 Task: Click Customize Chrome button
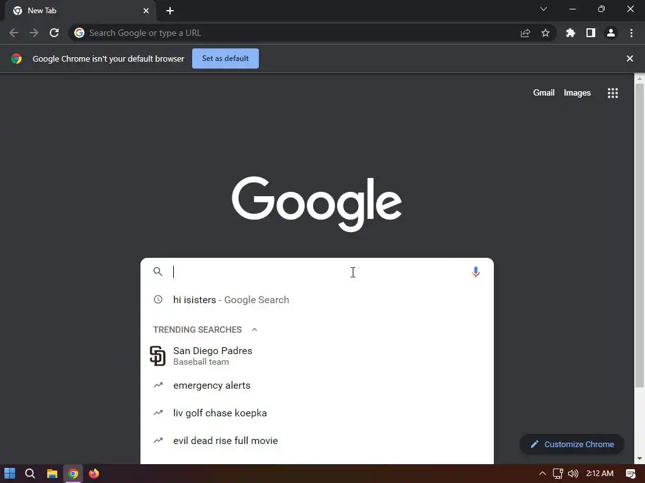(x=572, y=444)
